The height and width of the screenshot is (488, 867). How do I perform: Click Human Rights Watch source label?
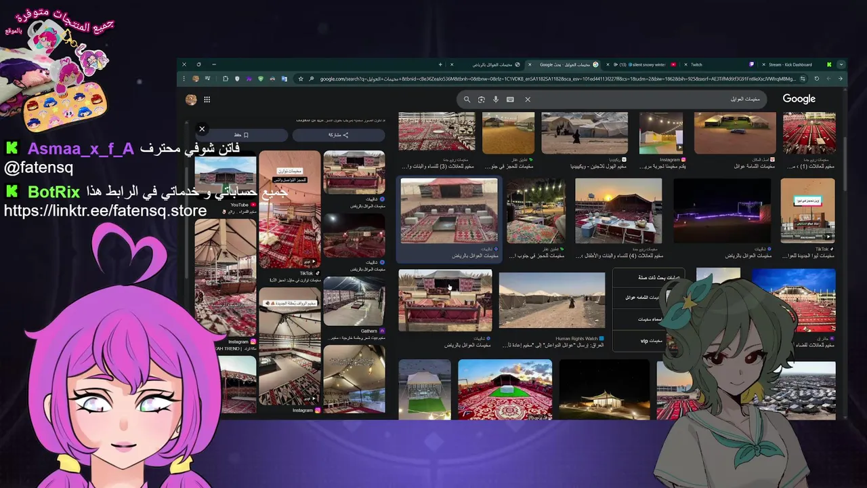click(x=576, y=338)
